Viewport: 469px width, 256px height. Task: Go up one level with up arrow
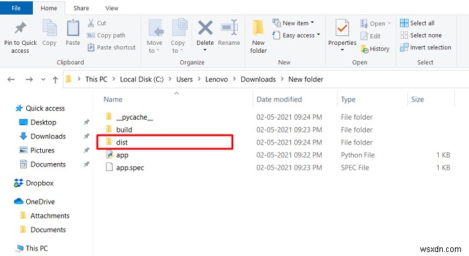56,80
